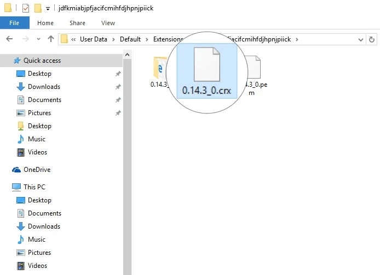Switch to the View ribbon tab
380x275 pixels.
coord(108,23)
